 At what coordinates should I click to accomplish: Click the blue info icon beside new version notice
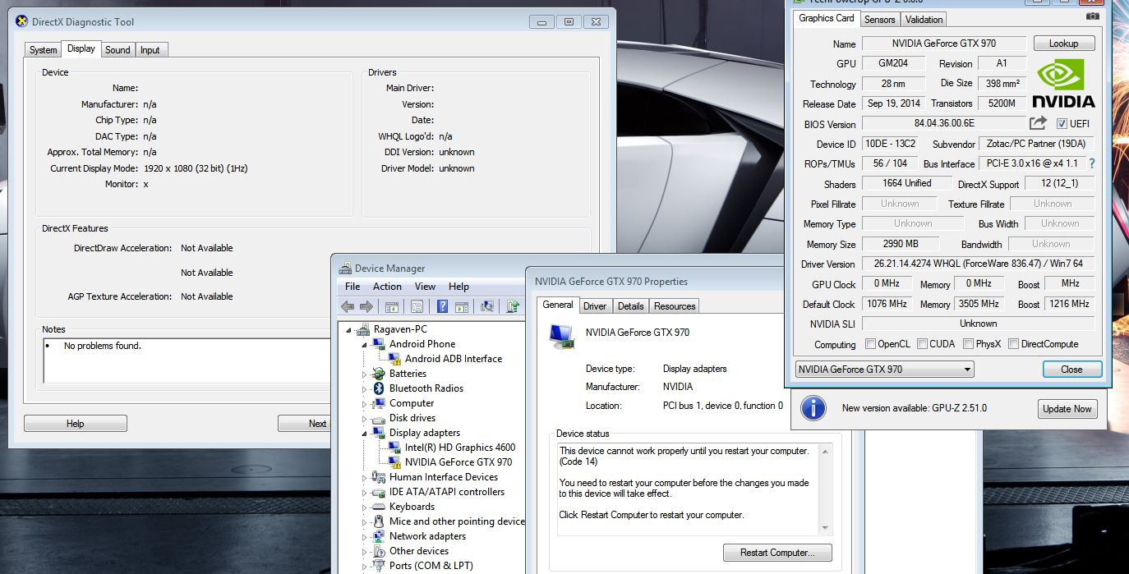[813, 407]
